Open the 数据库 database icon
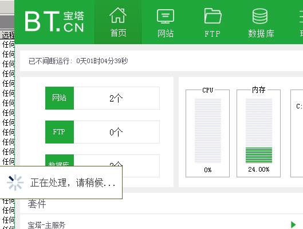The image size is (303, 229). click(x=260, y=16)
